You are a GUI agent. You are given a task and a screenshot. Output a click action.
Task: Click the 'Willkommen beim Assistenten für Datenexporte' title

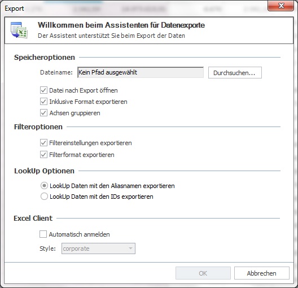[121, 25]
